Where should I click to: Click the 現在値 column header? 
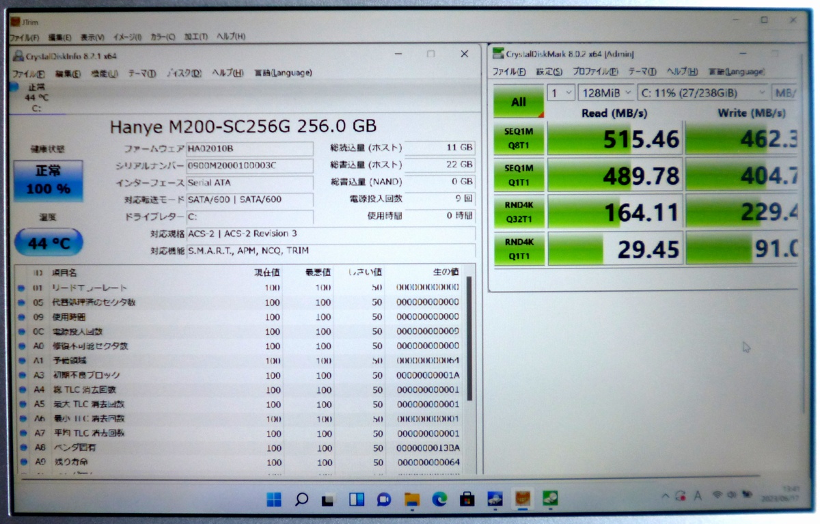tap(266, 272)
